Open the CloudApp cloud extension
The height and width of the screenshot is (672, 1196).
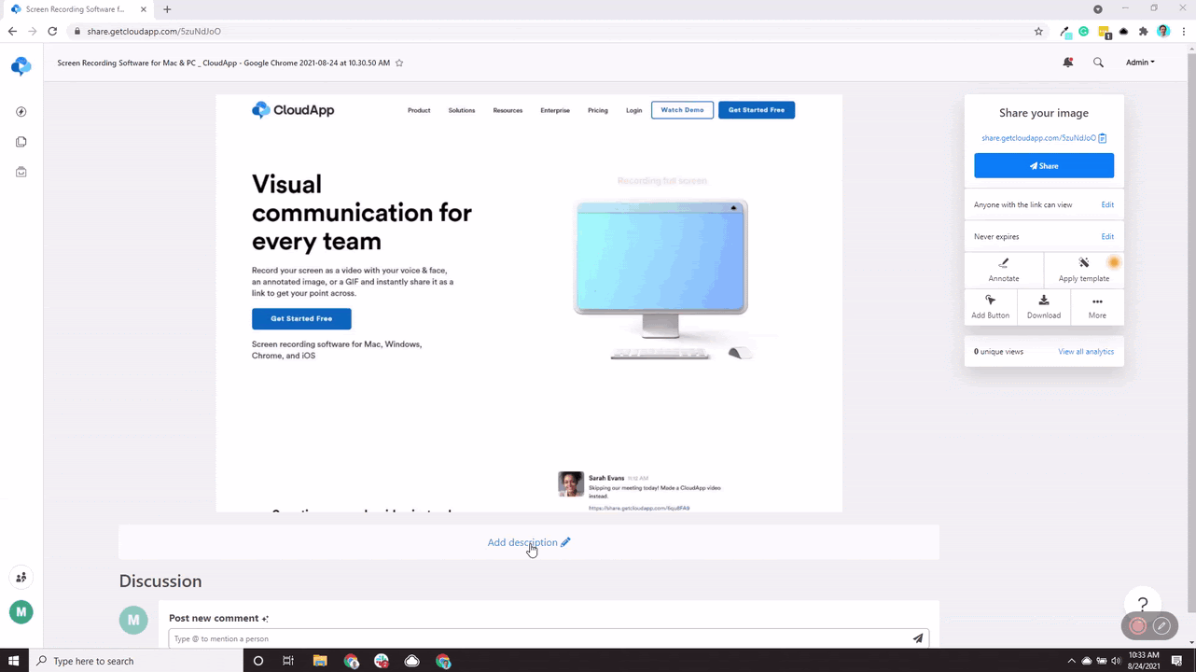[1124, 31]
